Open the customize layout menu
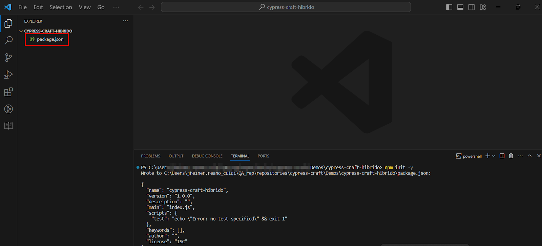The image size is (542, 246). (483, 7)
